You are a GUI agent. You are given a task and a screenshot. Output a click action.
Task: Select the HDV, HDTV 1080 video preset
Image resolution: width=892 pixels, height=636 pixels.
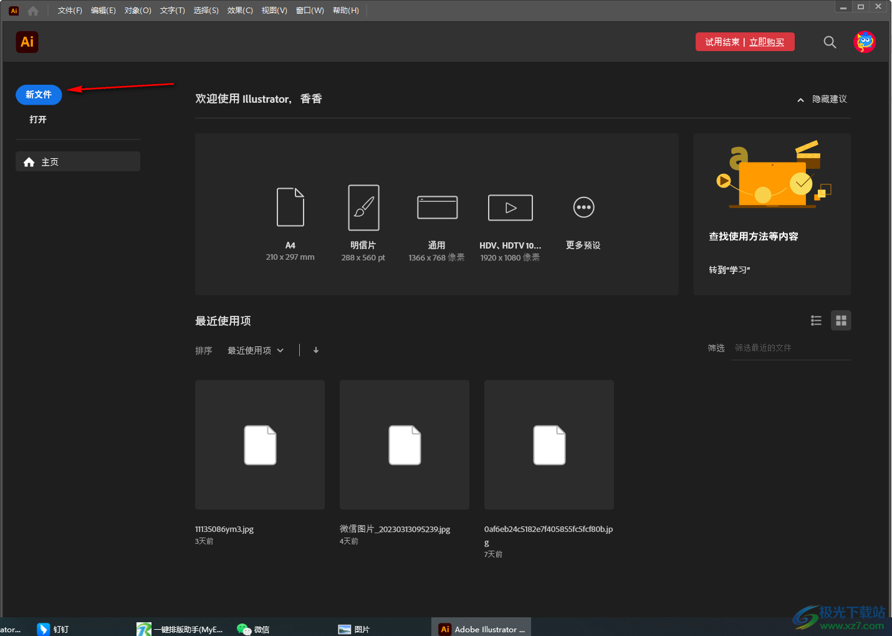coord(510,207)
